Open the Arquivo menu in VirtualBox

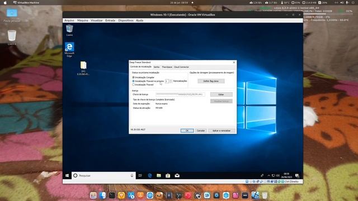click(x=69, y=21)
